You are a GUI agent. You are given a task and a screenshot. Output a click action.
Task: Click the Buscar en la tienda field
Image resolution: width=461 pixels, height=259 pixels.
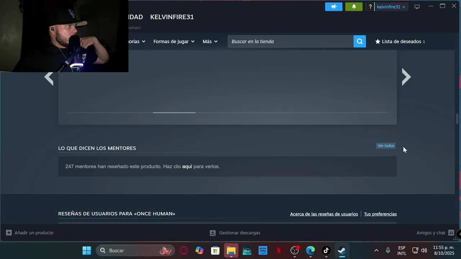click(290, 41)
